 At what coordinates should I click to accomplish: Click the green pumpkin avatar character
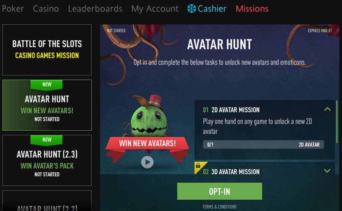tap(149, 116)
